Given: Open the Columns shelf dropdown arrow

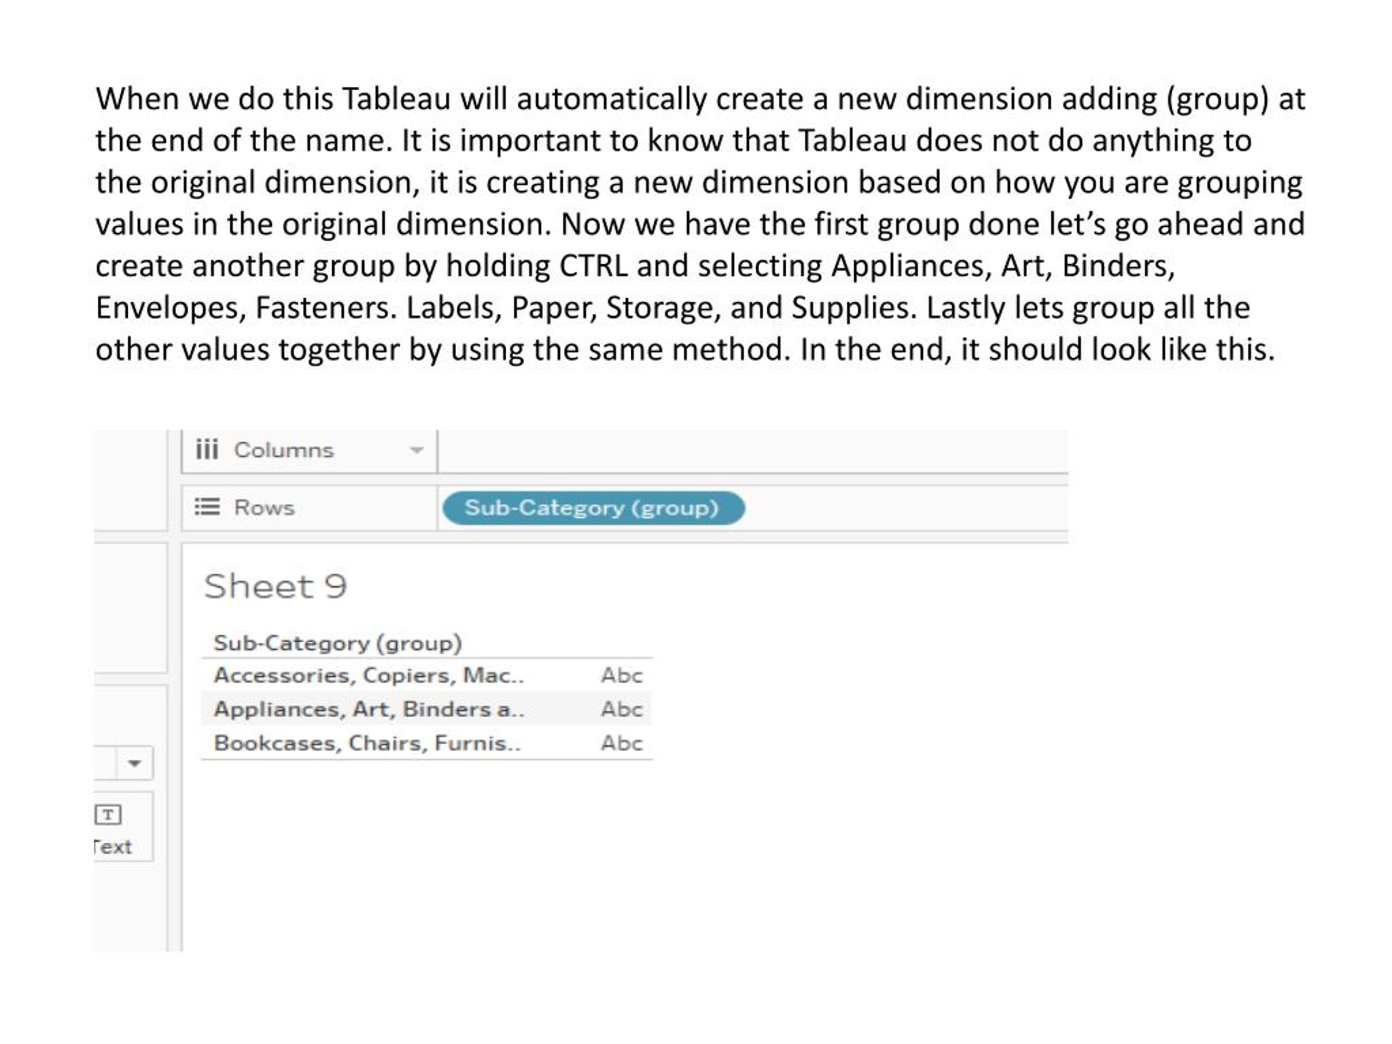Looking at the screenshot, I should click(x=417, y=450).
